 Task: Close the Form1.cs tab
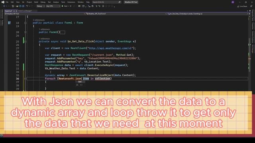click(x=16, y=11)
